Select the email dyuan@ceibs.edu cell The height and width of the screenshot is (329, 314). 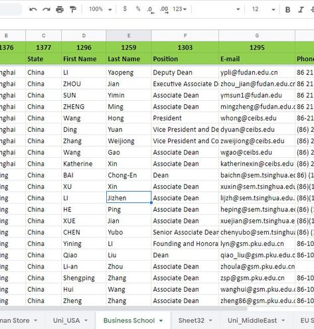257,129
